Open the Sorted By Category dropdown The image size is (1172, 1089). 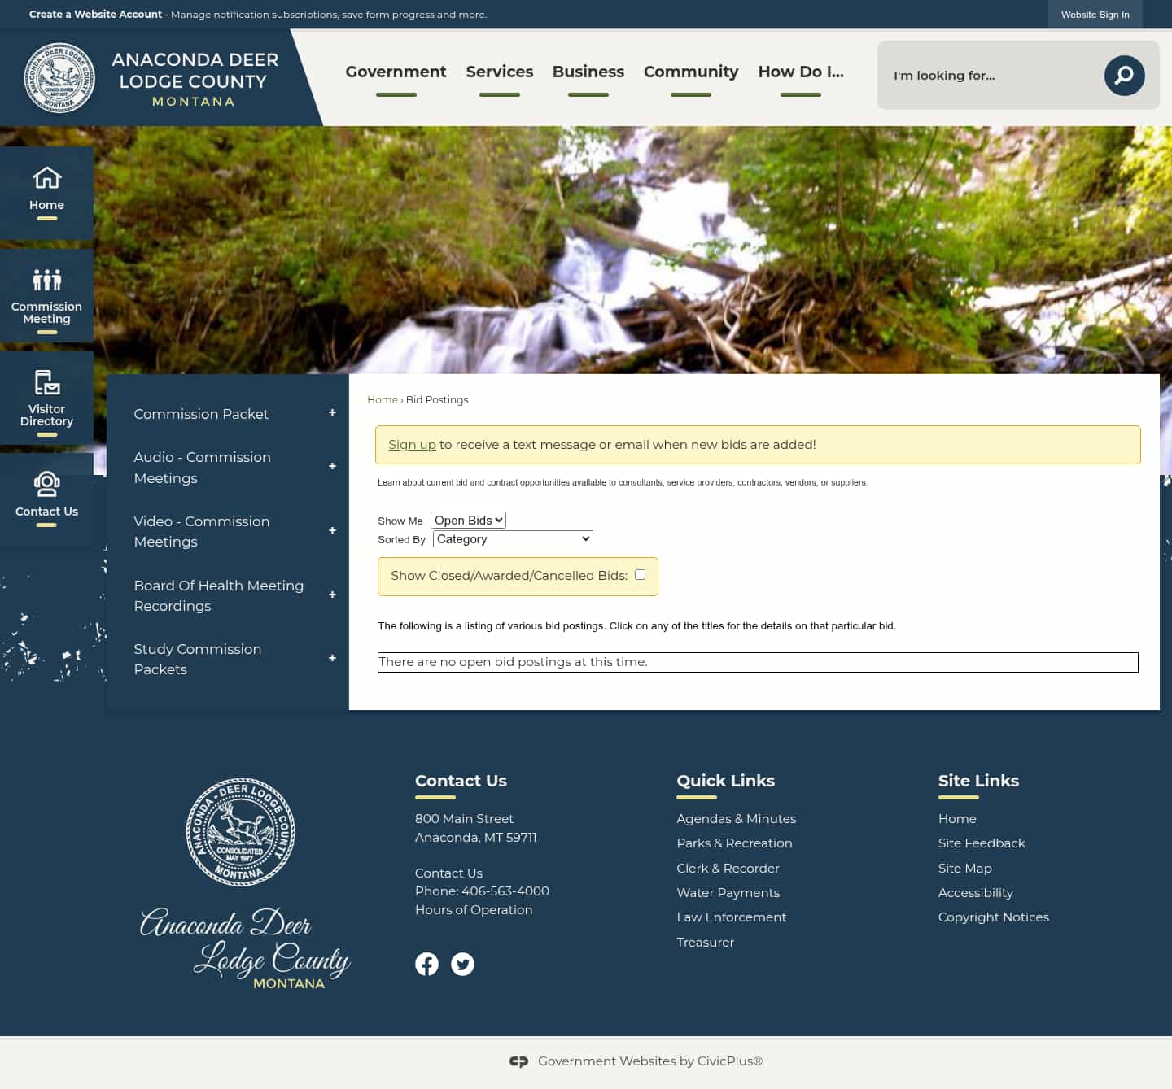click(513, 538)
